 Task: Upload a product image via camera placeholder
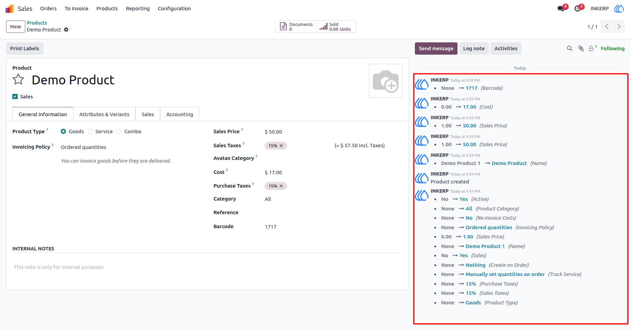[385, 81]
